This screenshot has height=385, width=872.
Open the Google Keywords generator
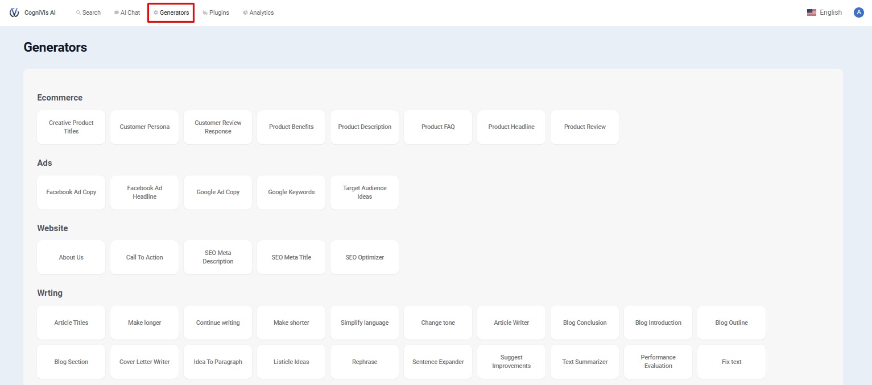(x=291, y=192)
